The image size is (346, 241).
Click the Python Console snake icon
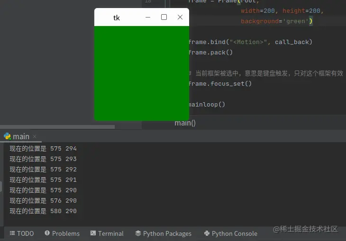[207, 233]
